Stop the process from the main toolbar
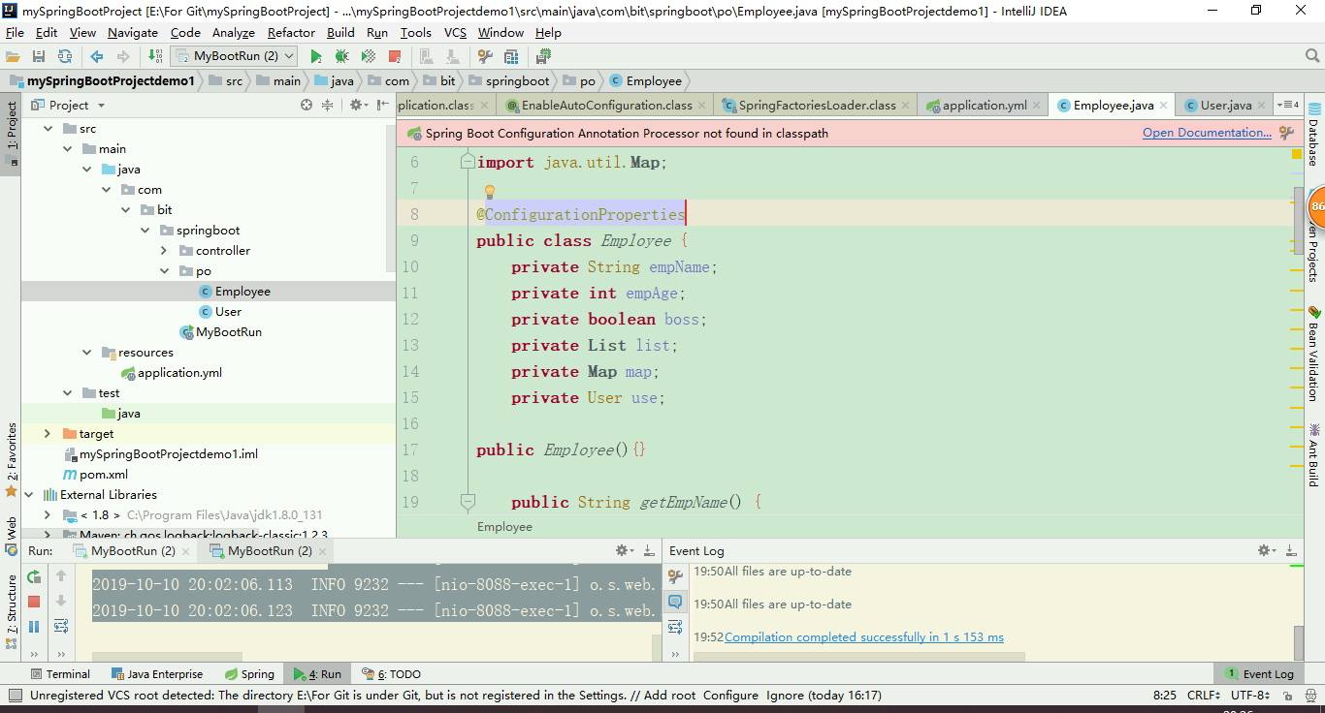The image size is (1325, 713). point(395,57)
